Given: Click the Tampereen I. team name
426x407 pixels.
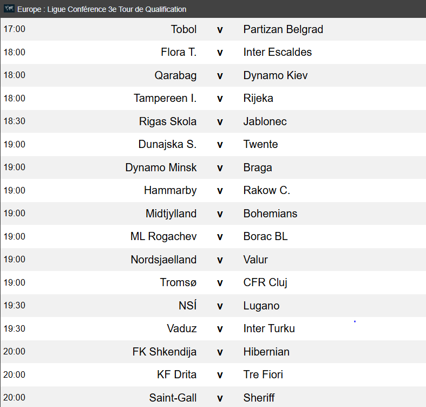Looking at the screenshot, I should [165, 98].
